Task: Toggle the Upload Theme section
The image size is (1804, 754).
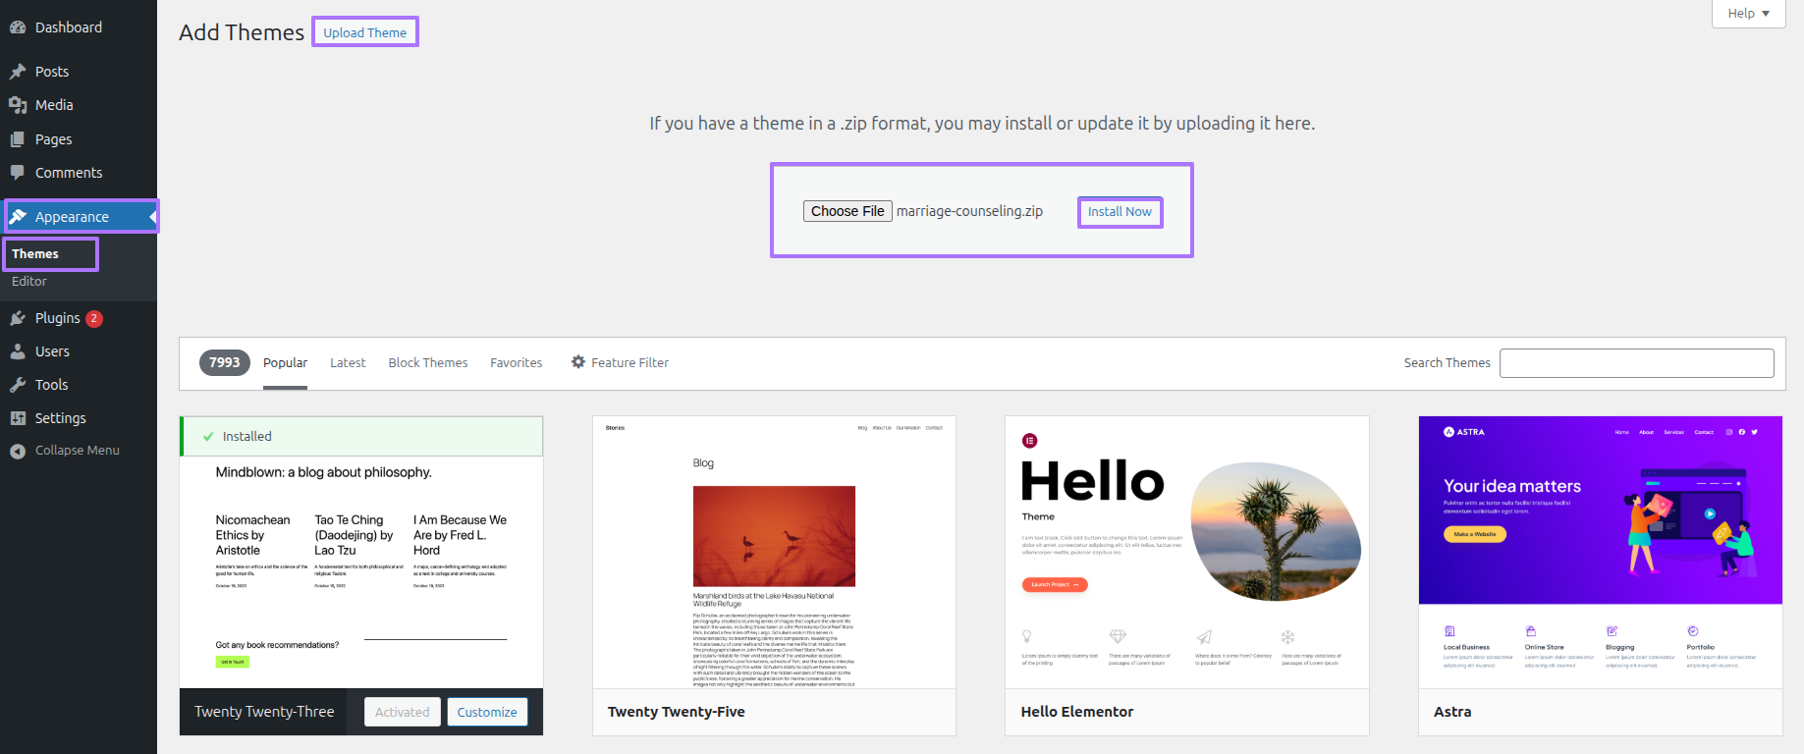Action: (x=364, y=32)
